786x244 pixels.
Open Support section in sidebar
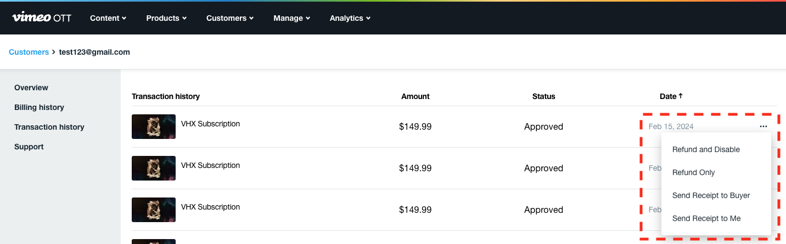[x=29, y=147]
